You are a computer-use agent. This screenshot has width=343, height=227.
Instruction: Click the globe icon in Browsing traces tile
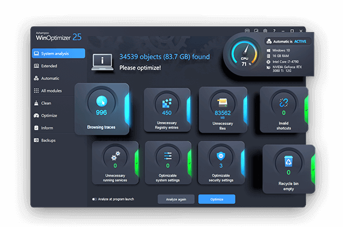pos(102,102)
